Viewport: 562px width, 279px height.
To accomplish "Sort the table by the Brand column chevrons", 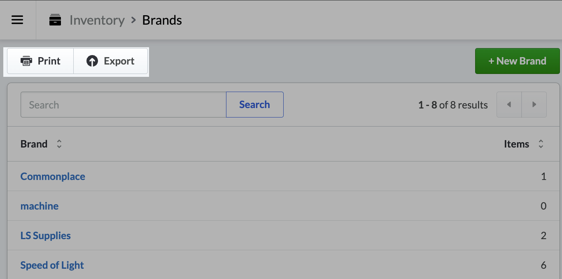I will click(x=59, y=144).
